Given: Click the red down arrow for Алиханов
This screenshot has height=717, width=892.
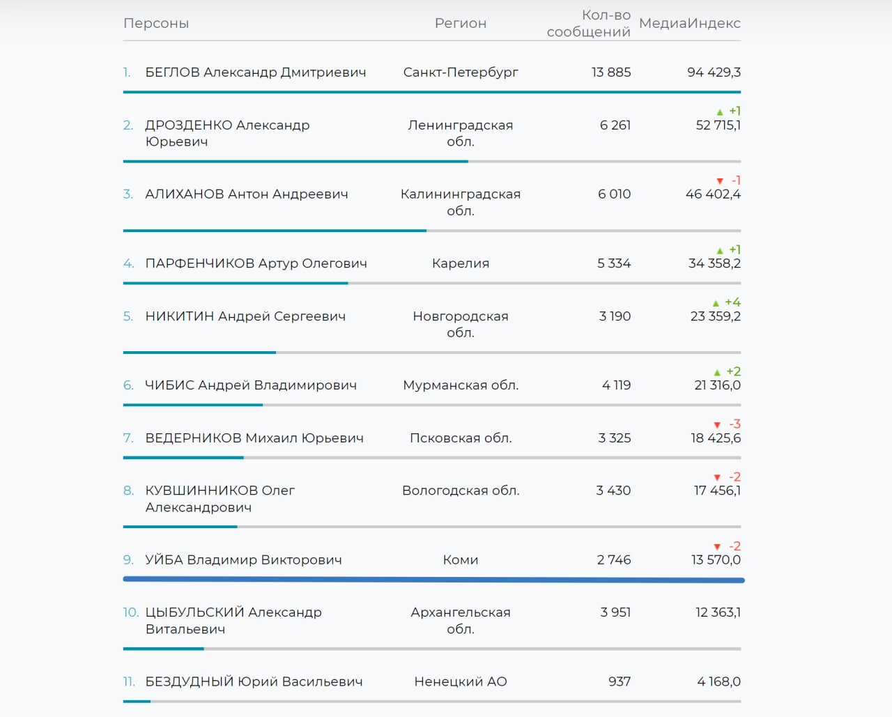Looking at the screenshot, I should coord(720,181).
